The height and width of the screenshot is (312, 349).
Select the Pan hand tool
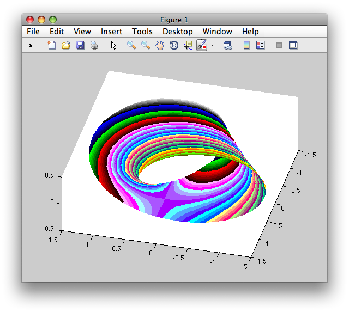160,45
